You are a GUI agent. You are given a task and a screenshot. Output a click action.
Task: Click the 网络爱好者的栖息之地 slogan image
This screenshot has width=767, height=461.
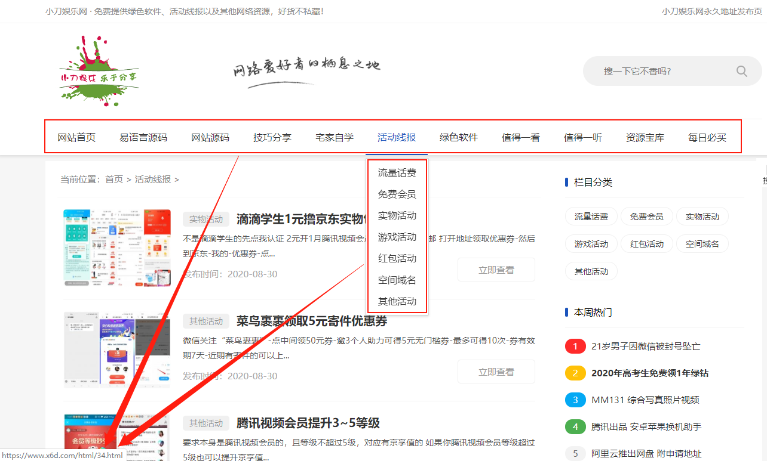[x=306, y=72]
